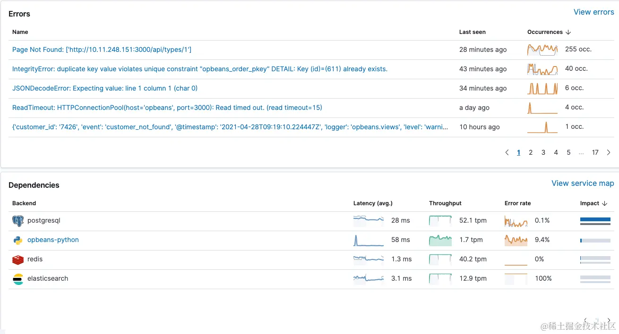Click the opbeans-python Python icon
Image resolution: width=619 pixels, height=334 pixels.
[x=18, y=240]
